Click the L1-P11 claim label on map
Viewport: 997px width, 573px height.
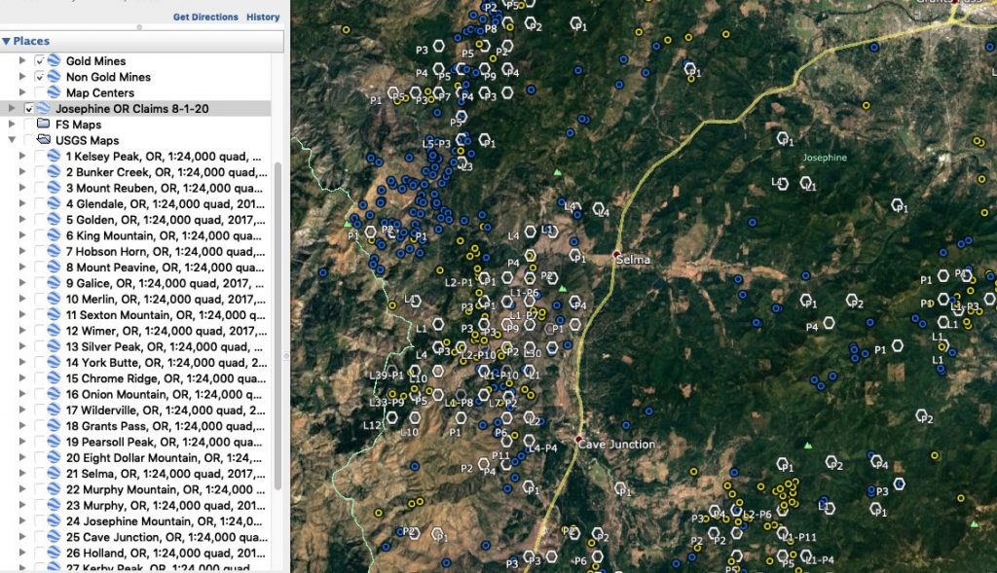[x=800, y=537]
